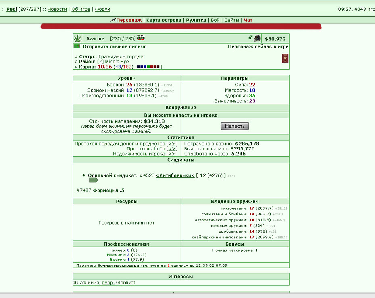Click Отправить личное письмо
The height and width of the screenshot is (298, 375).
(x=115, y=46)
